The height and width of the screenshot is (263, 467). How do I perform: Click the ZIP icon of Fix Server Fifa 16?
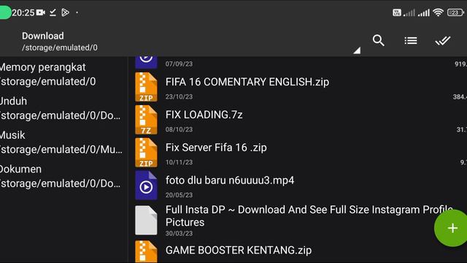(146, 153)
